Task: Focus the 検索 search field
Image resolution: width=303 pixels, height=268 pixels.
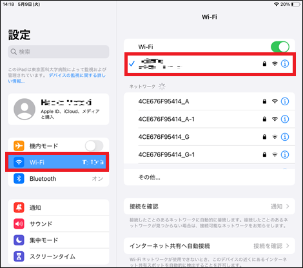Action: click(59, 52)
